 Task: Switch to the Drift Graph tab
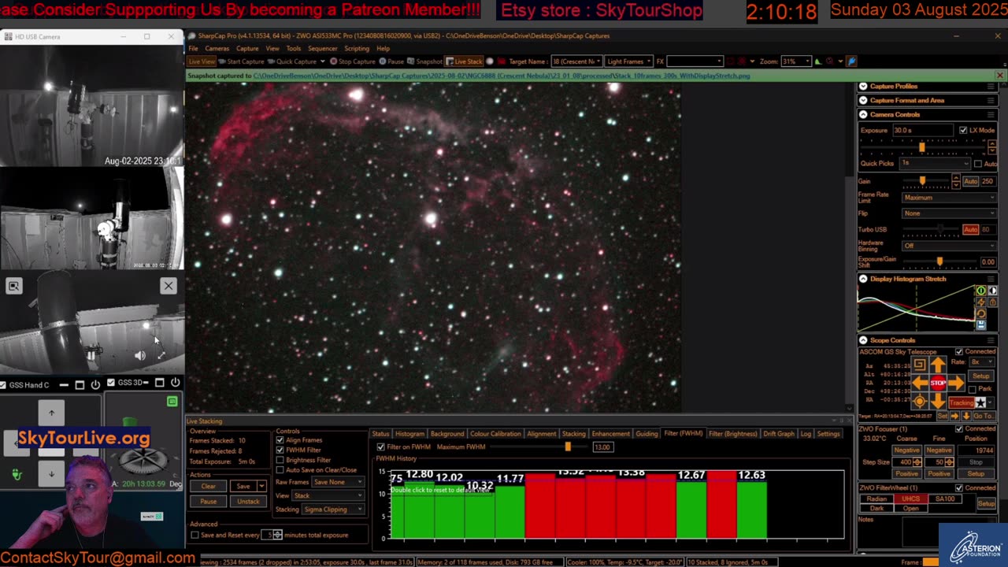pos(779,434)
